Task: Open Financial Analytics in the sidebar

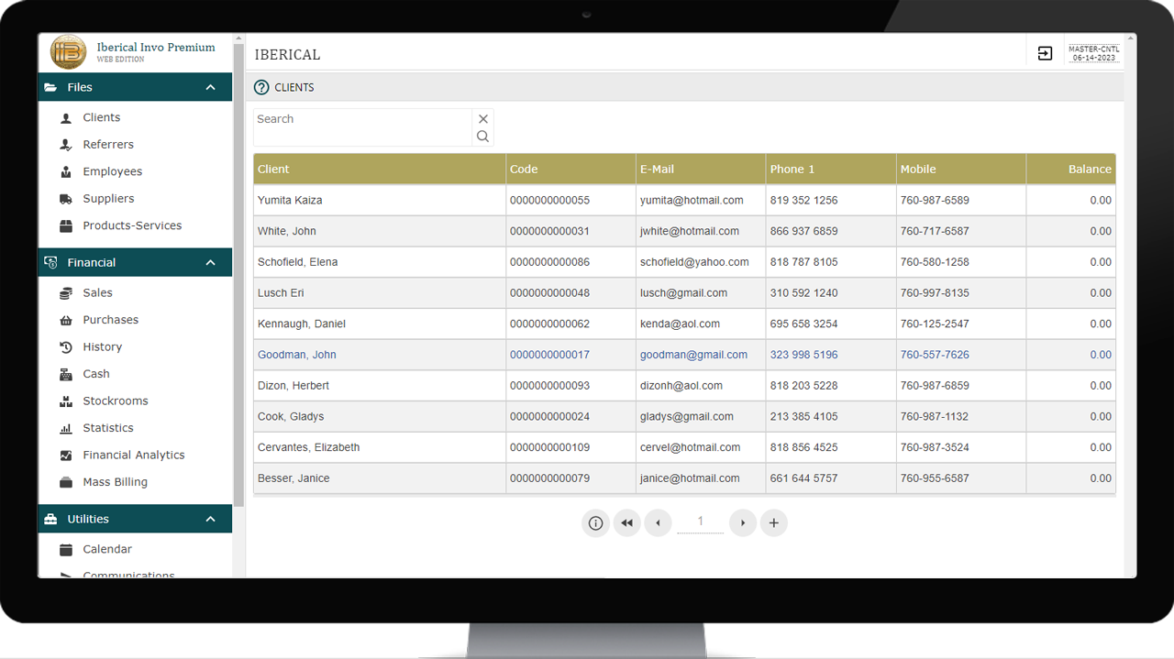Action: coord(134,456)
